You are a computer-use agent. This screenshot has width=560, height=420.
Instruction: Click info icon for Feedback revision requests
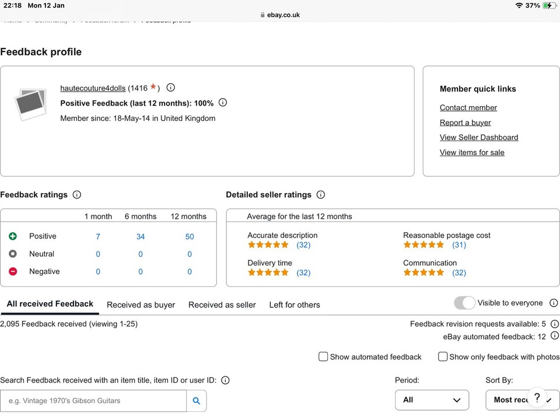[x=555, y=324]
